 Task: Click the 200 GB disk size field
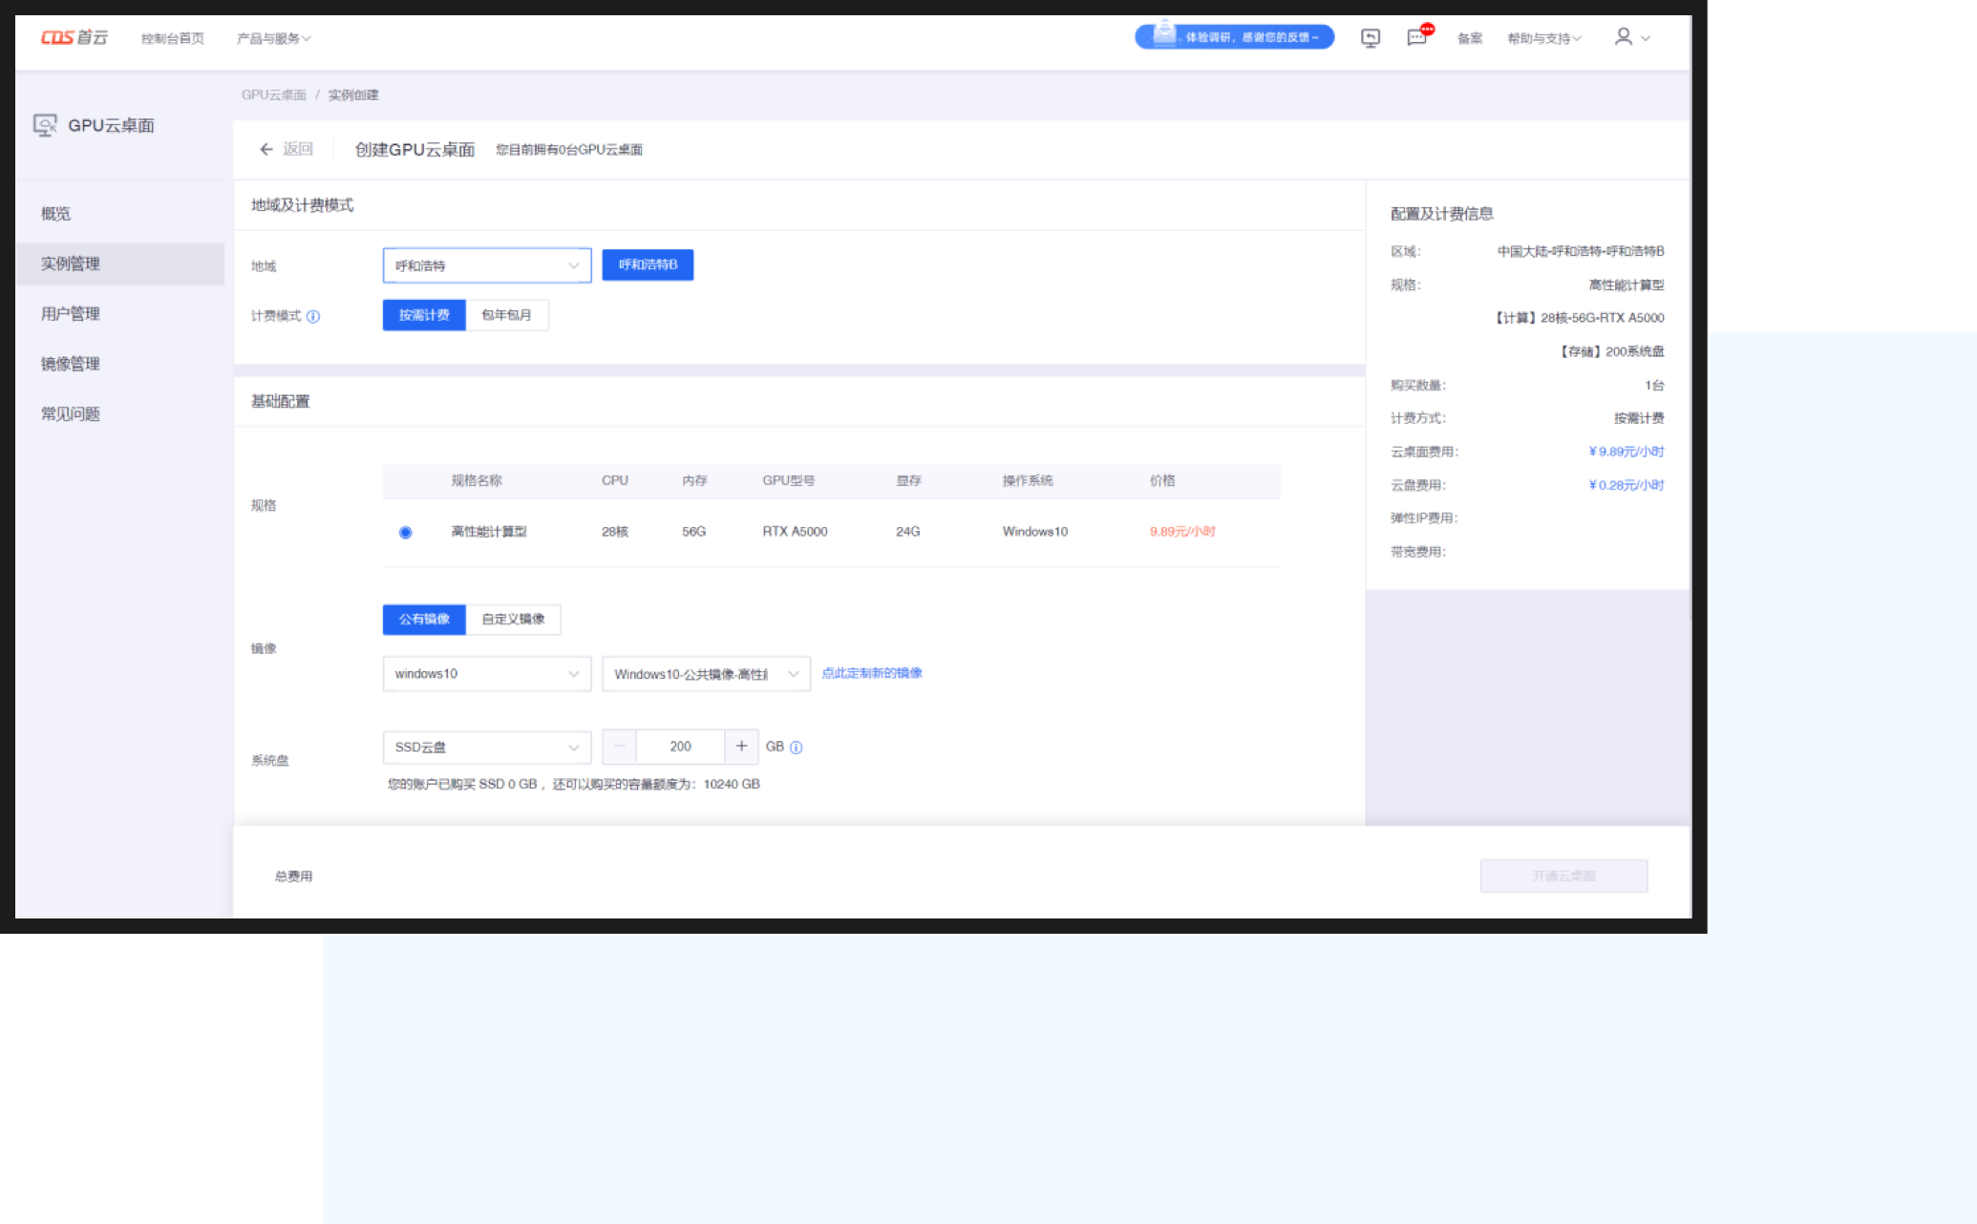680,747
